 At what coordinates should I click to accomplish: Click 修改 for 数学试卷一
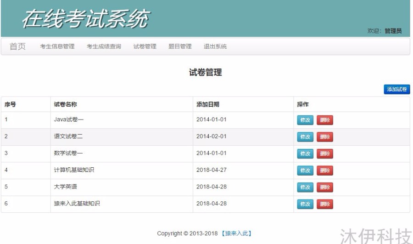tap(305, 153)
